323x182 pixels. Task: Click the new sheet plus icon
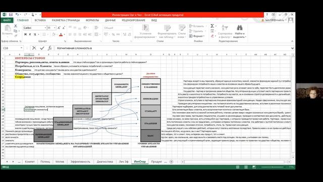coord(171,162)
